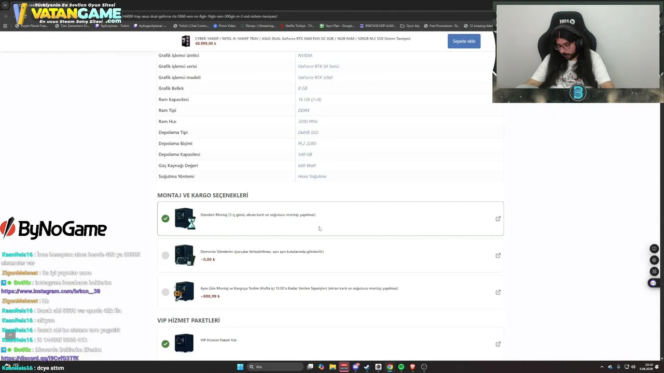Screen dimensions: 664x373
Task: Open the Discord app on the taskbar
Action: [356, 367]
